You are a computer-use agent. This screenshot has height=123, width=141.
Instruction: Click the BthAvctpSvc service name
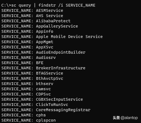pyautogui.click(x=49, y=78)
